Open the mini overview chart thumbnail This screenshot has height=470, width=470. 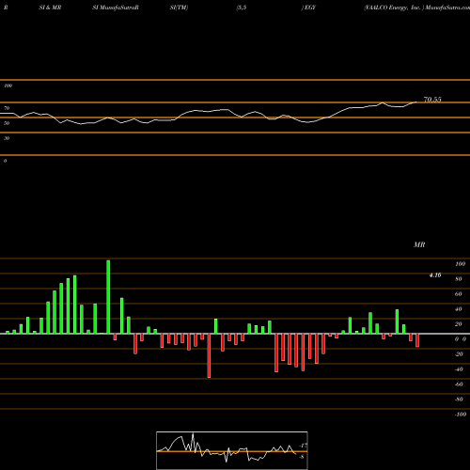pyautogui.click(x=232, y=450)
